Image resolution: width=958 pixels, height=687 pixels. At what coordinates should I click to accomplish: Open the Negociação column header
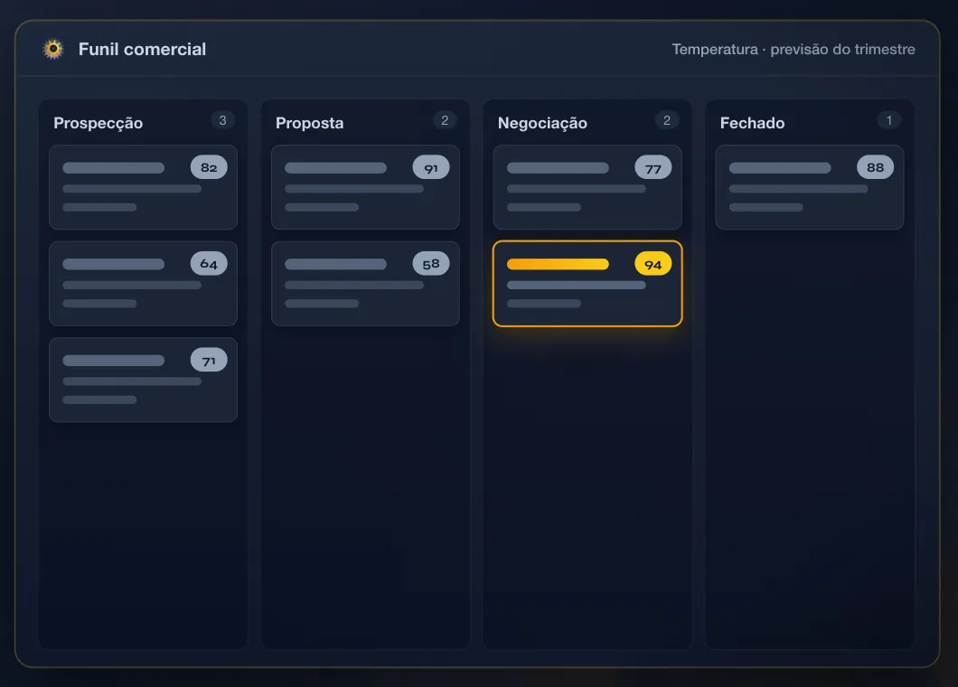pos(542,123)
